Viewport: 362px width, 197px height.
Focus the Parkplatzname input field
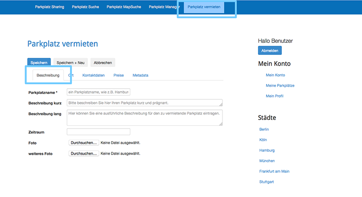coord(98,92)
